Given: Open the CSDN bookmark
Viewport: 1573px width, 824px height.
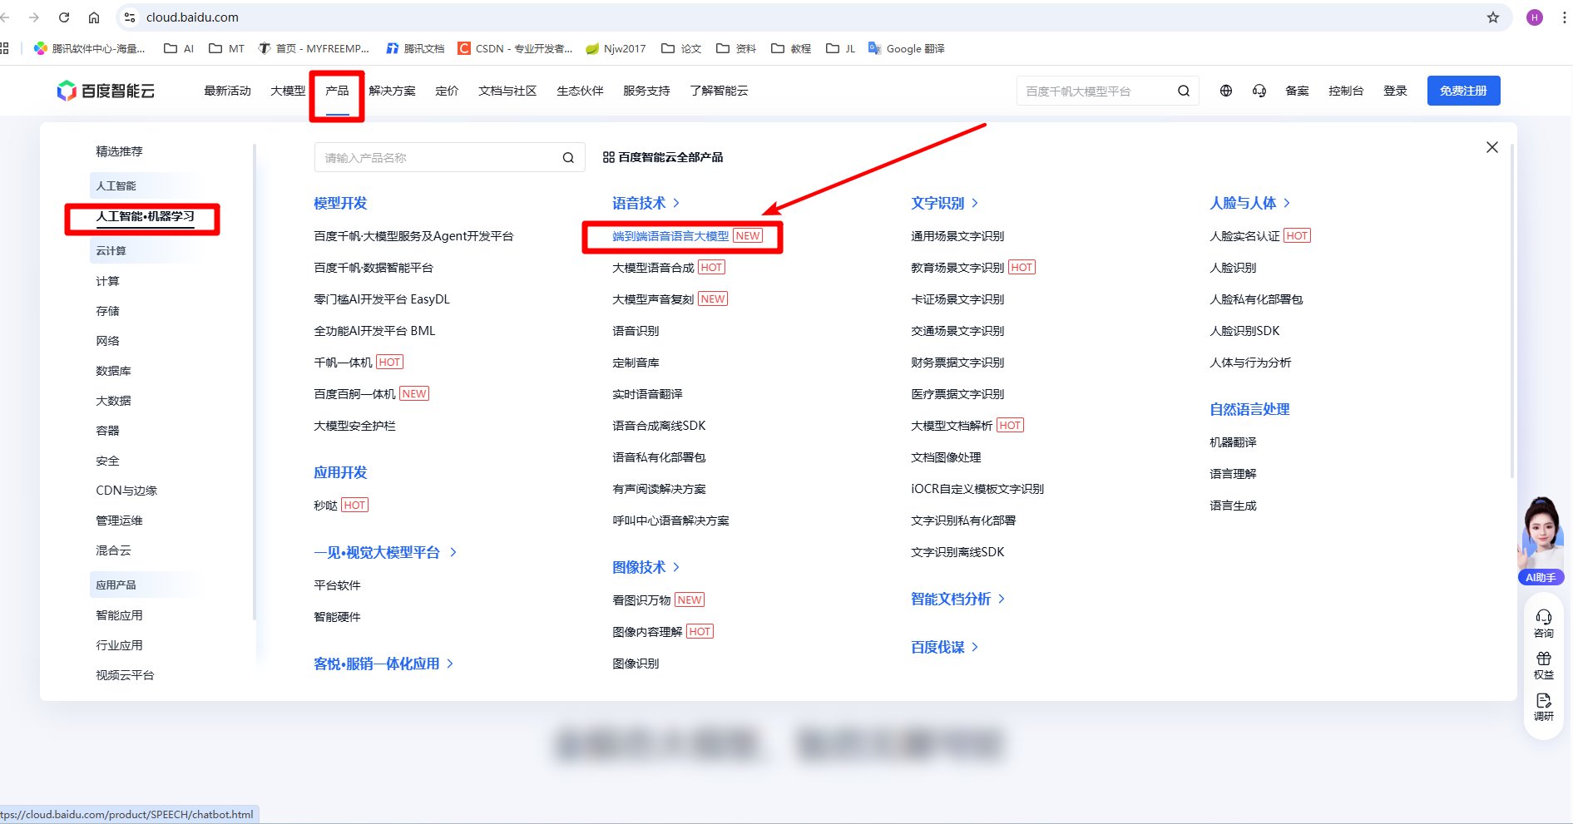Looking at the screenshot, I should tap(515, 49).
